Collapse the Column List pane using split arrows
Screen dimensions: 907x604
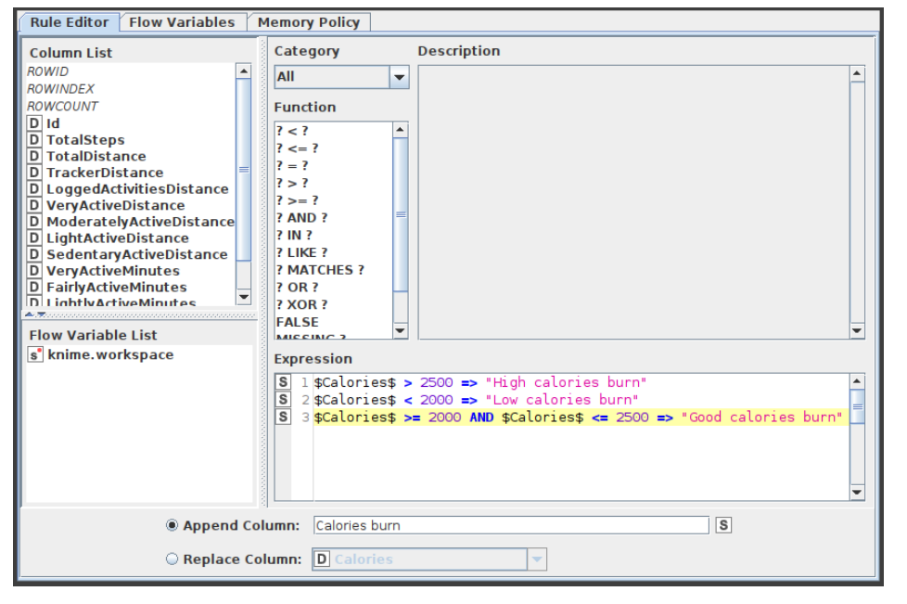(x=29, y=315)
